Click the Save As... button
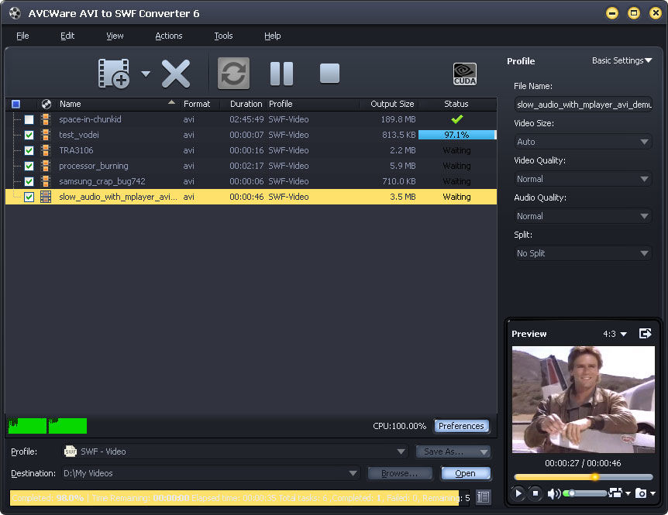This screenshot has height=515, width=668. [453, 451]
